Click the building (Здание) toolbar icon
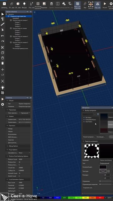113x201 pixels. (x=51, y=3)
